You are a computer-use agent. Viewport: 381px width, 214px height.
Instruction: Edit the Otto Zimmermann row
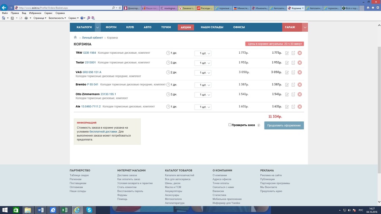coord(287,94)
